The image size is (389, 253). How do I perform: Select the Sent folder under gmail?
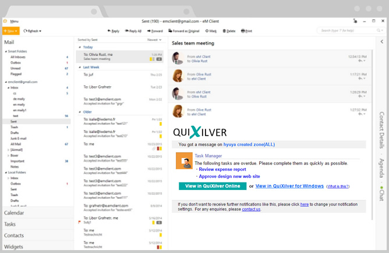point(37,121)
